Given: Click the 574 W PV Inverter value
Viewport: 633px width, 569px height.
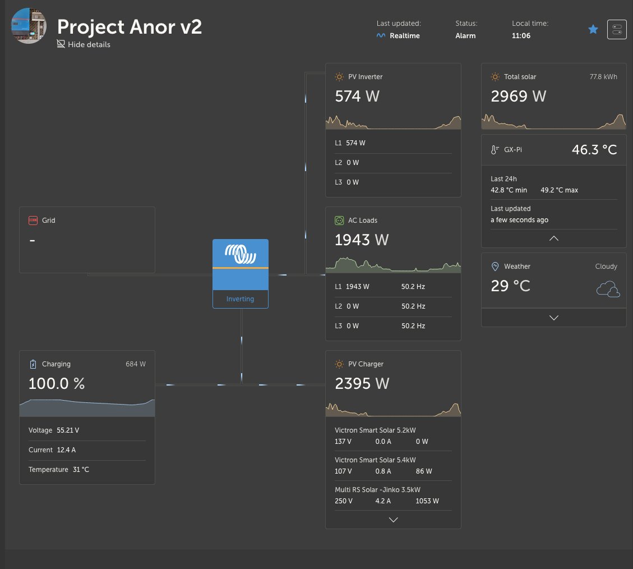Looking at the screenshot, I should click(357, 97).
